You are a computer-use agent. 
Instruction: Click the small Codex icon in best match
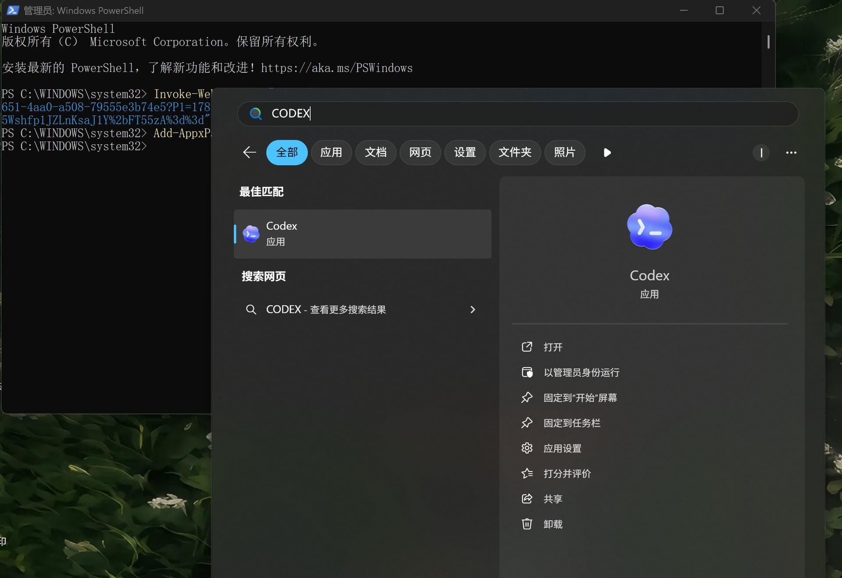[251, 234]
